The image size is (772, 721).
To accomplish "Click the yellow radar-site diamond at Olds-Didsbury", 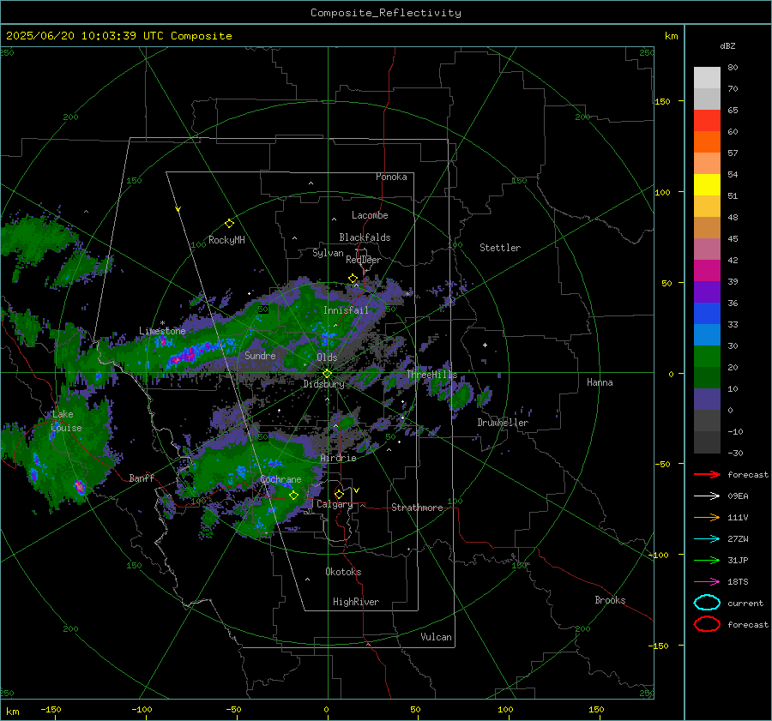I will click(327, 374).
